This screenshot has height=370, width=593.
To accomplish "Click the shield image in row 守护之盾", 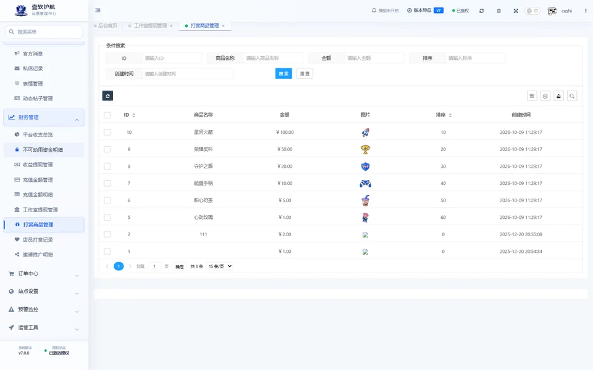I will click(x=365, y=166).
